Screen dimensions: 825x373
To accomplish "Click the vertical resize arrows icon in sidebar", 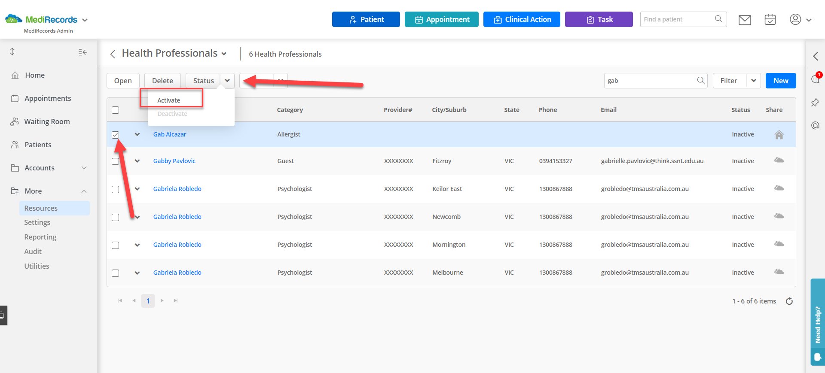I will pyautogui.click(x=12, y=52).
